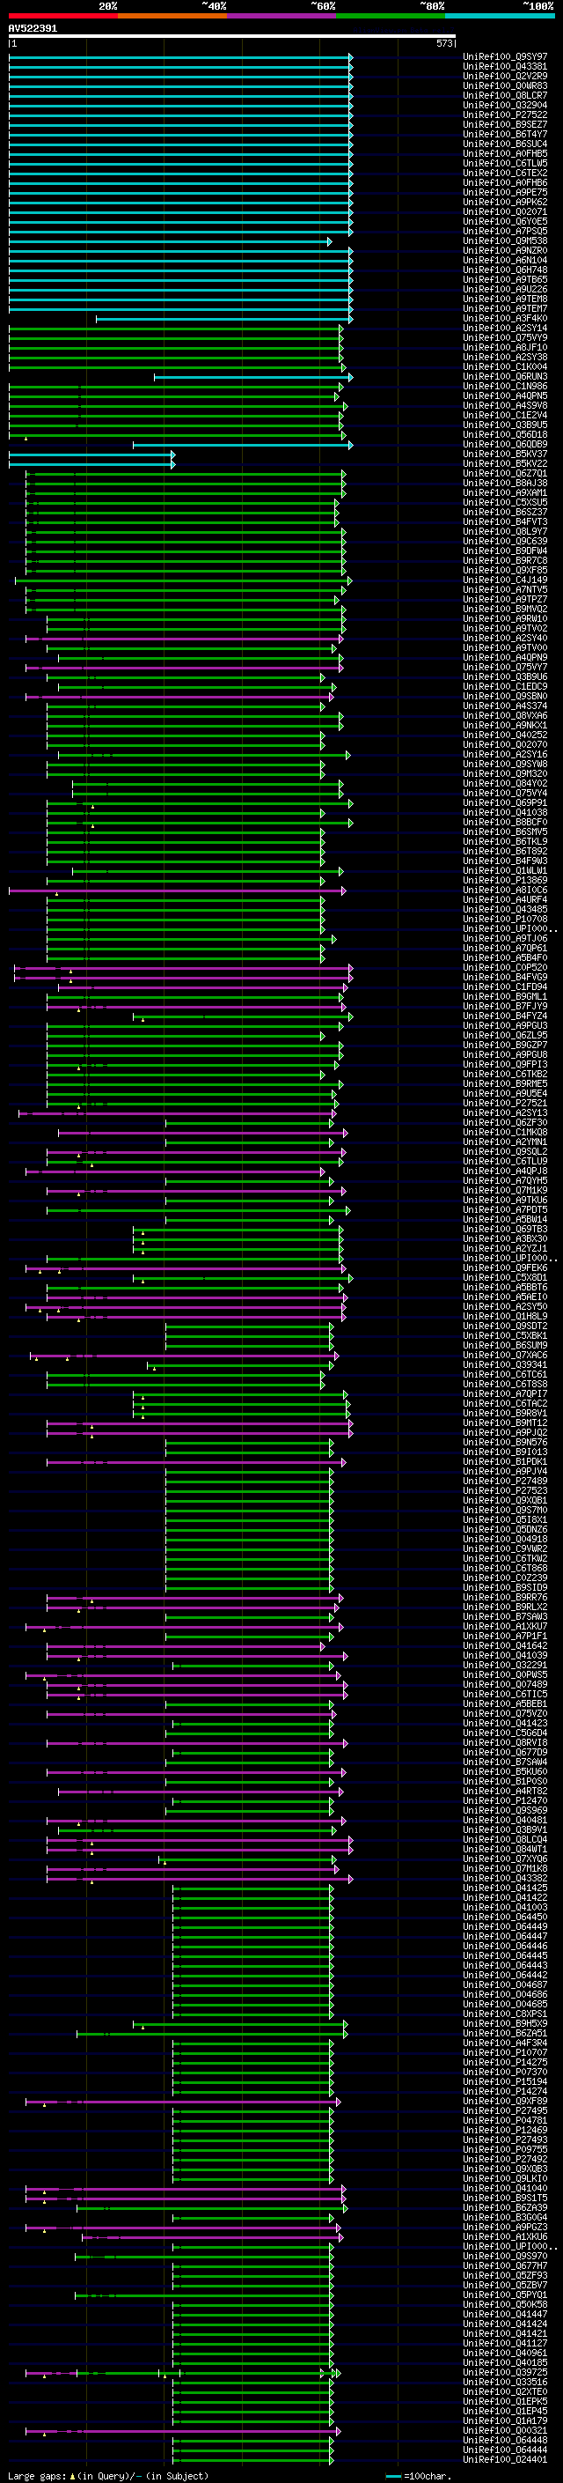This screenshot has width=563, height=2483.
Task: Select hit label UniRef100_Q02071
Action: 505,212
